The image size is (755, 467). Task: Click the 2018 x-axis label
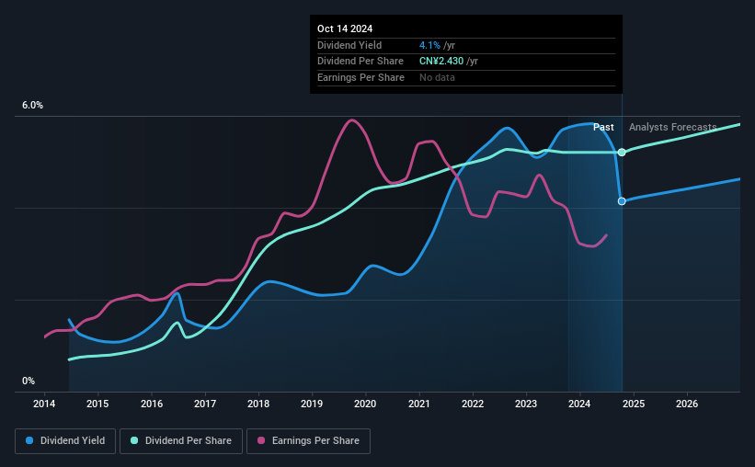(x=258, y=404)
